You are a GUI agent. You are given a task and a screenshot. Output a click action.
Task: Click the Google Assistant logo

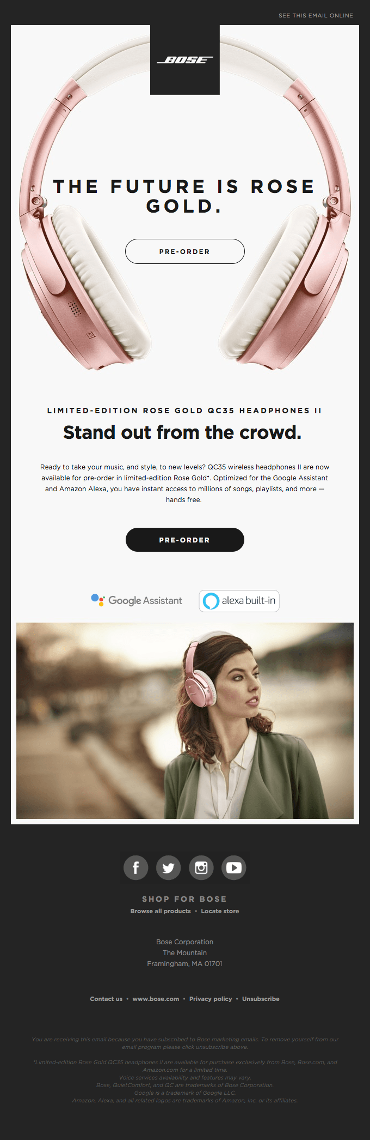tap(137, 600)
